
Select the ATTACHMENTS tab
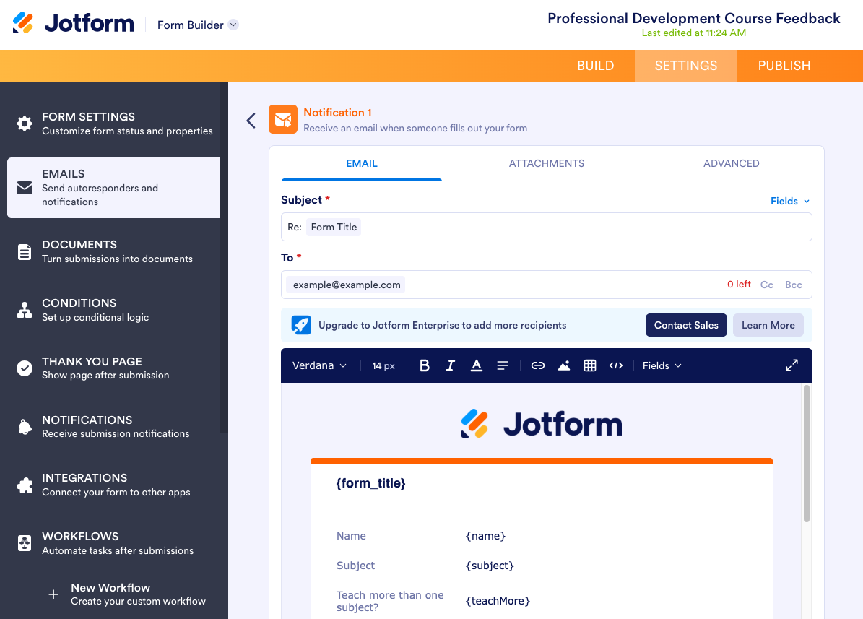point(547,163)
